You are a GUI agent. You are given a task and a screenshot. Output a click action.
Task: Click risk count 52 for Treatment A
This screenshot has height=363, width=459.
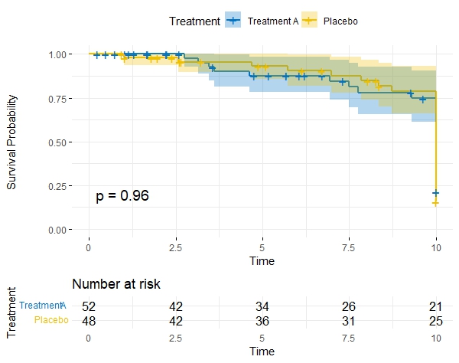click(x=89, y=306)
